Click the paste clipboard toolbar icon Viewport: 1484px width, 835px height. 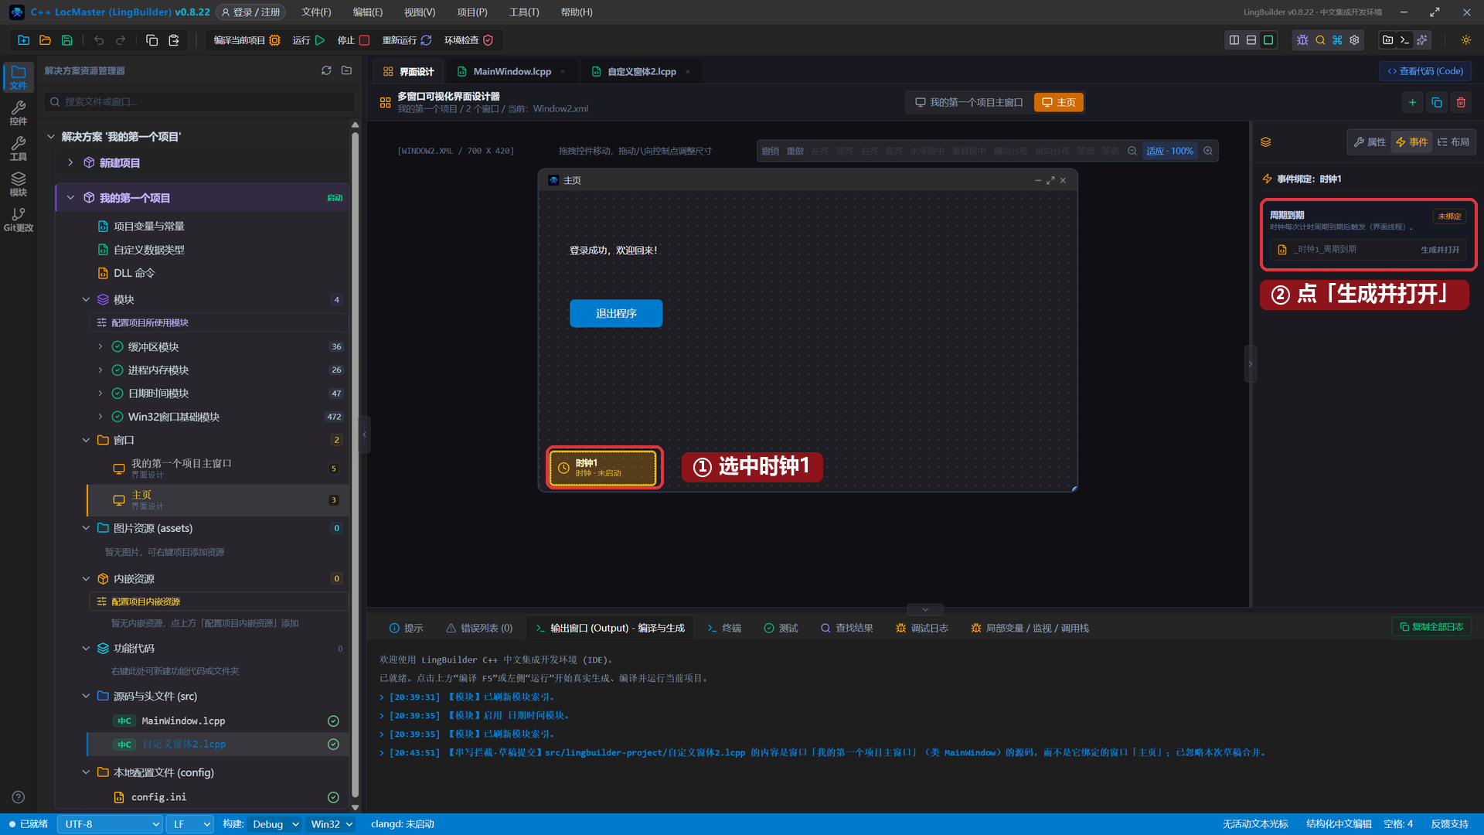174,40
